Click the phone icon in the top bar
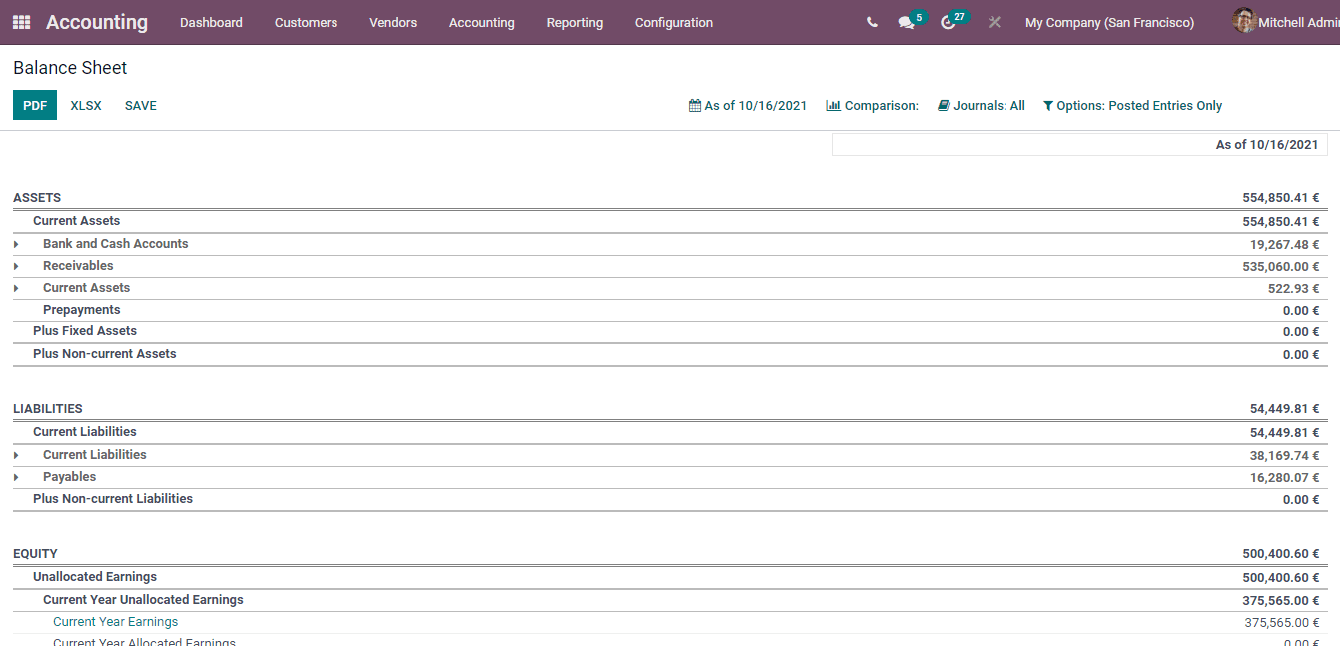Screen dimensions: 1340x646 [x=871, y=21]
